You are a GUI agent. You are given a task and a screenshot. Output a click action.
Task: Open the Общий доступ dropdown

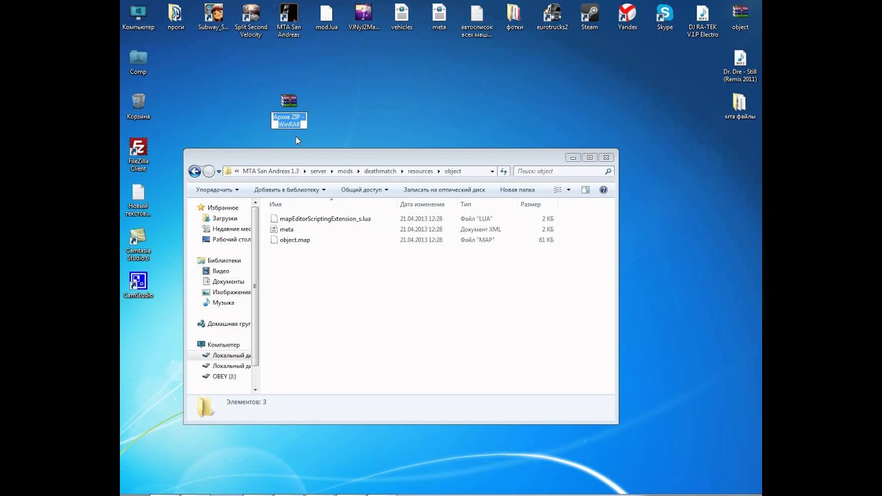pos(365,189)
